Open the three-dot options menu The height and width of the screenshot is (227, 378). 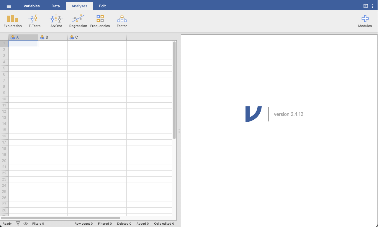pos(373,6)
